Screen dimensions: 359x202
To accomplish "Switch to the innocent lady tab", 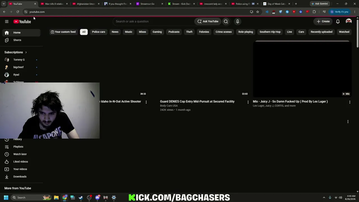I will click(x=213, y=4).
